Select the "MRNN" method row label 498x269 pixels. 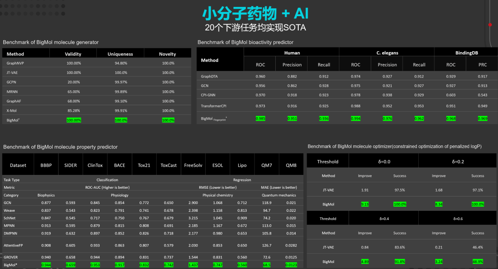click(12, 91)
